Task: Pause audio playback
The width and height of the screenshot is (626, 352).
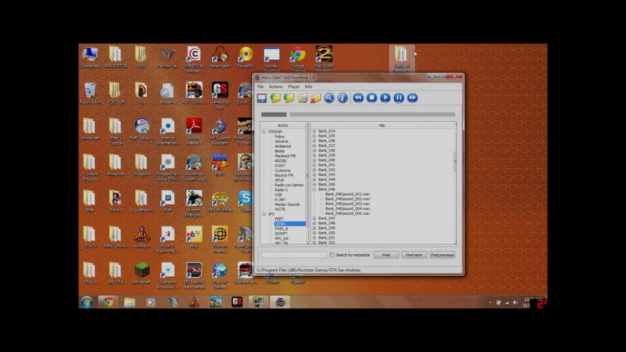Action: click(399, 98)
